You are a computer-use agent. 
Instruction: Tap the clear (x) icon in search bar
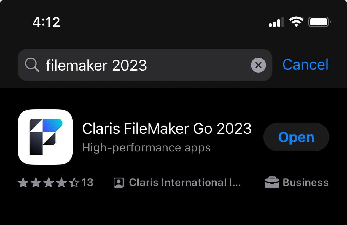258,65
